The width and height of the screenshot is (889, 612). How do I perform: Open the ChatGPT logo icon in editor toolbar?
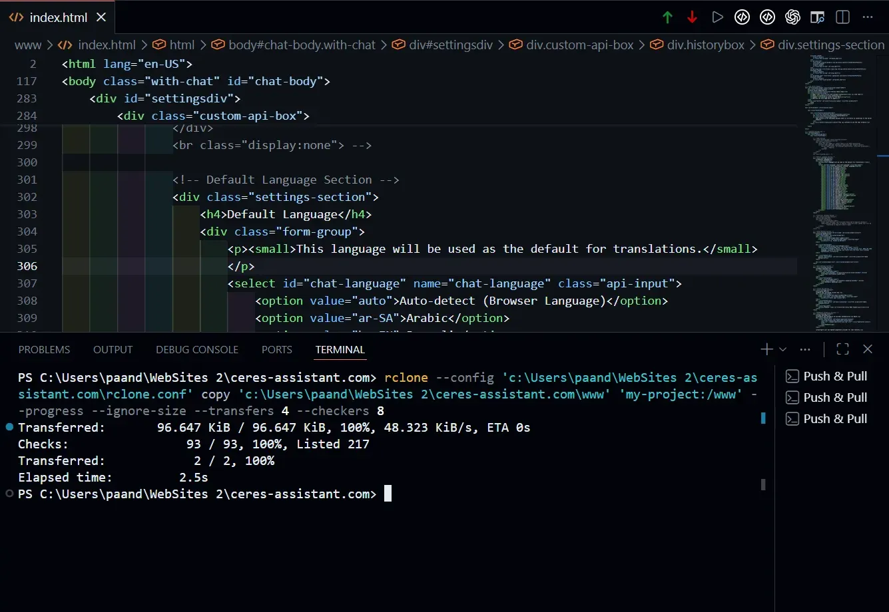[x=792, y=17]
